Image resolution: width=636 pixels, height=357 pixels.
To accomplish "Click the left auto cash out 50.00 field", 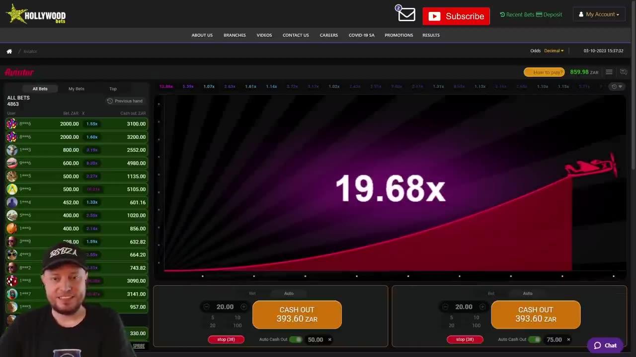I will coord(315,340).
